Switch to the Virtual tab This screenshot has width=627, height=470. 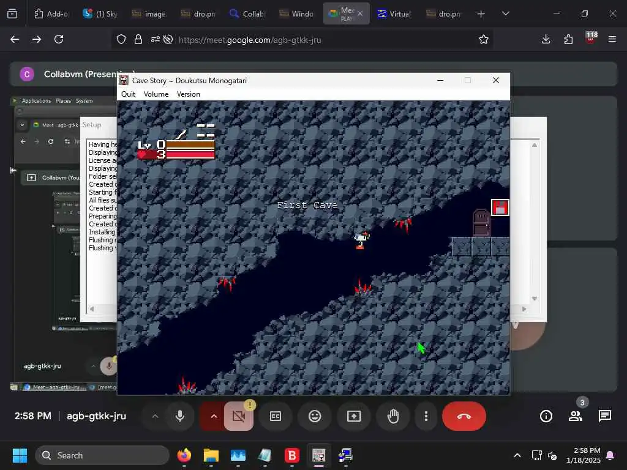pyautogui.click(x=394, y=13)
